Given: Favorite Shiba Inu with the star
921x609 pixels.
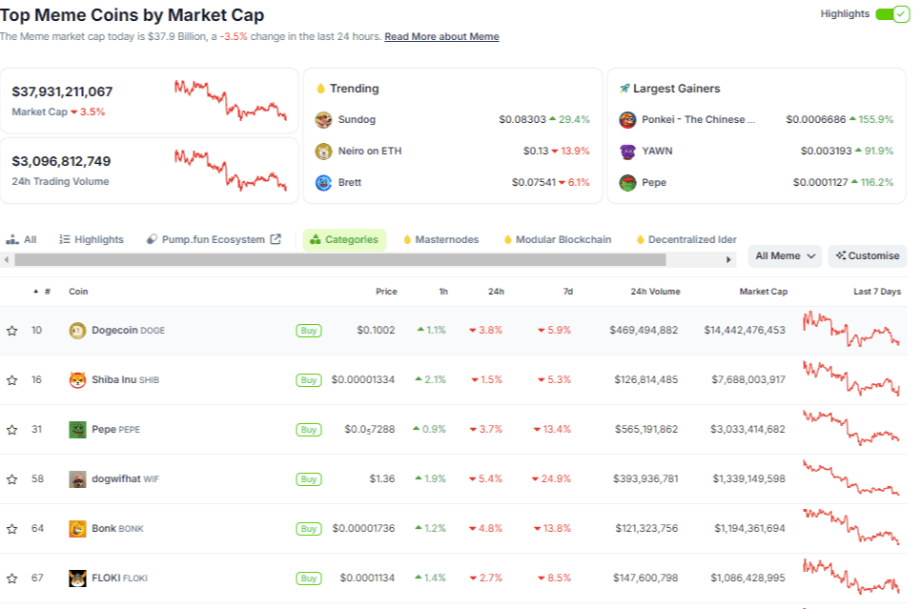Looking at the screenshot, I should pyautogui.click(x=11, y=380).
